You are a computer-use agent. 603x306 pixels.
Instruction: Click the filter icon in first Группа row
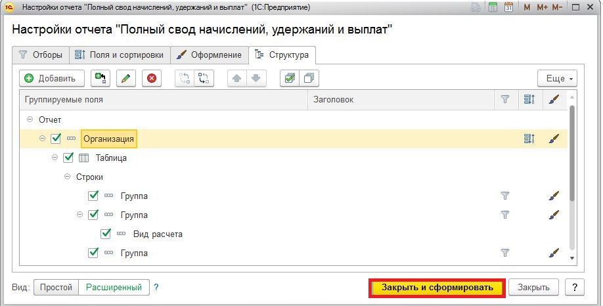tap(505, 196)
